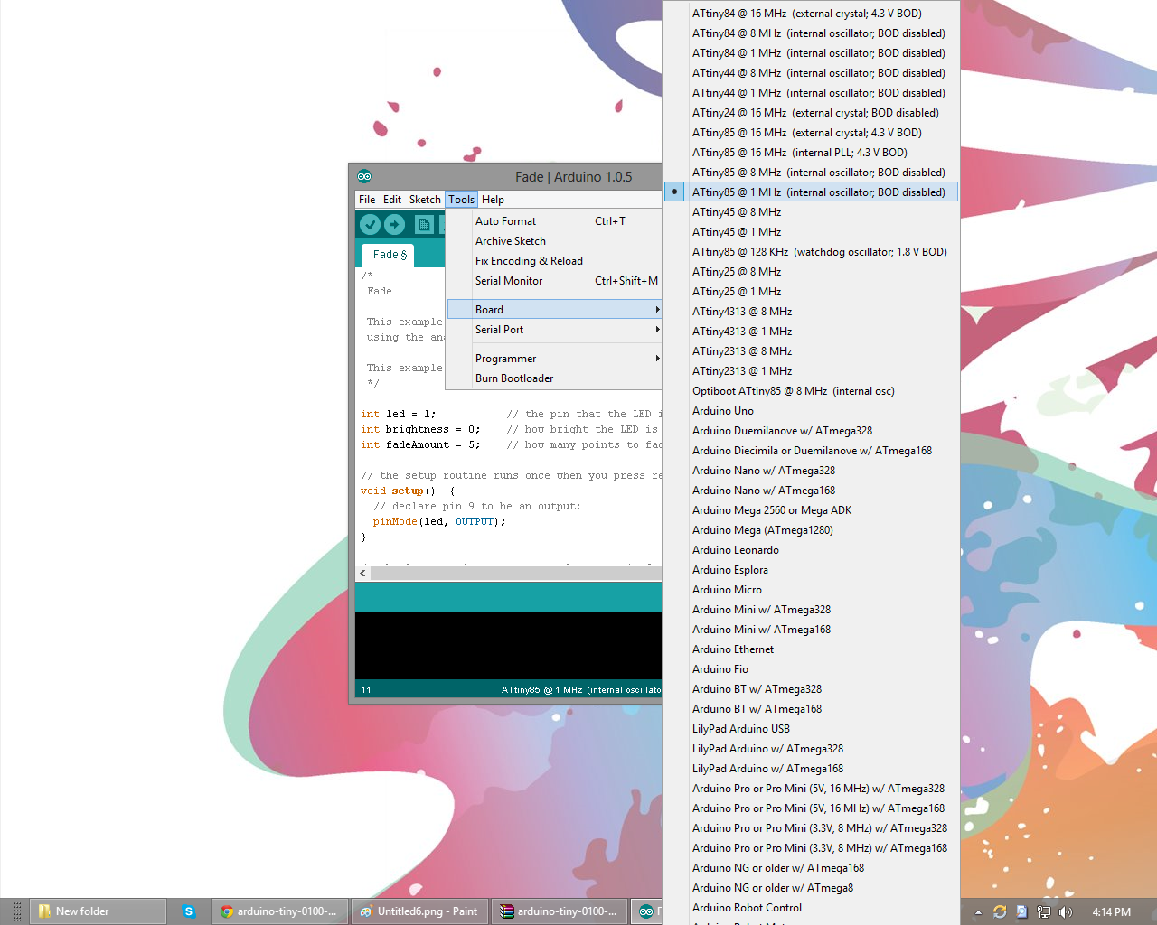Open the volume speaker tray icon
1157x925 pixels.
click(1066, 912)
